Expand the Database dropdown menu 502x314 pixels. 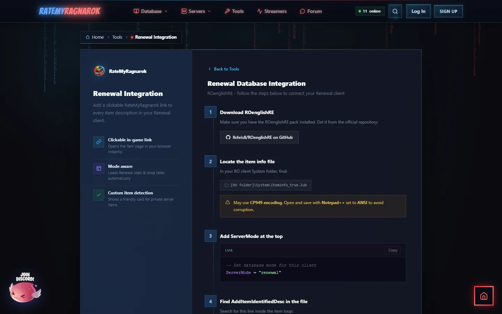[151, 11]
